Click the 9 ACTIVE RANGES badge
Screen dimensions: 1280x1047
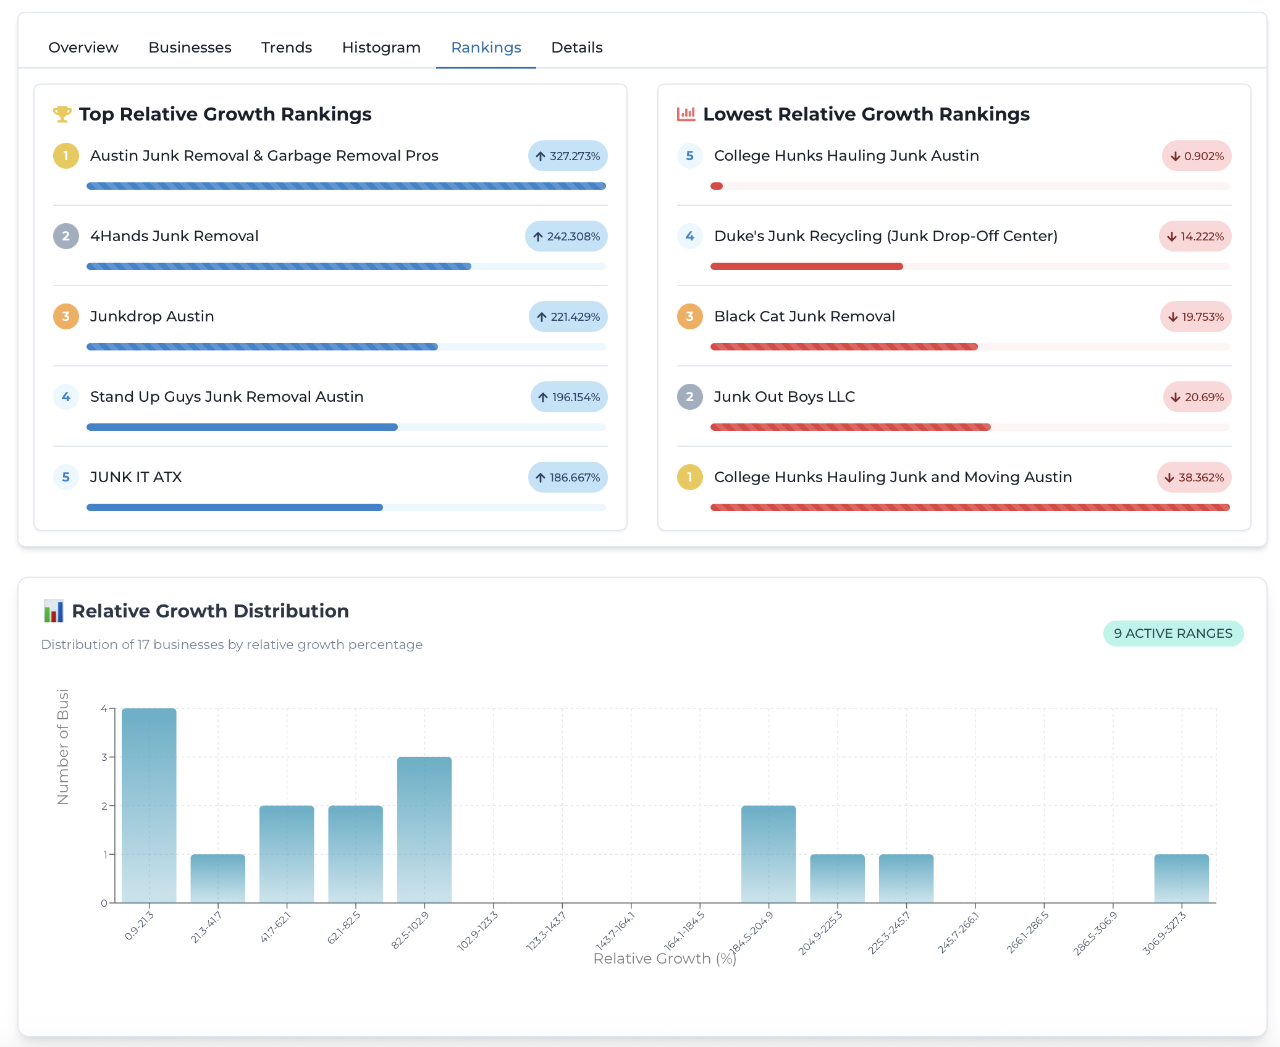click(x=1173, y=634)
